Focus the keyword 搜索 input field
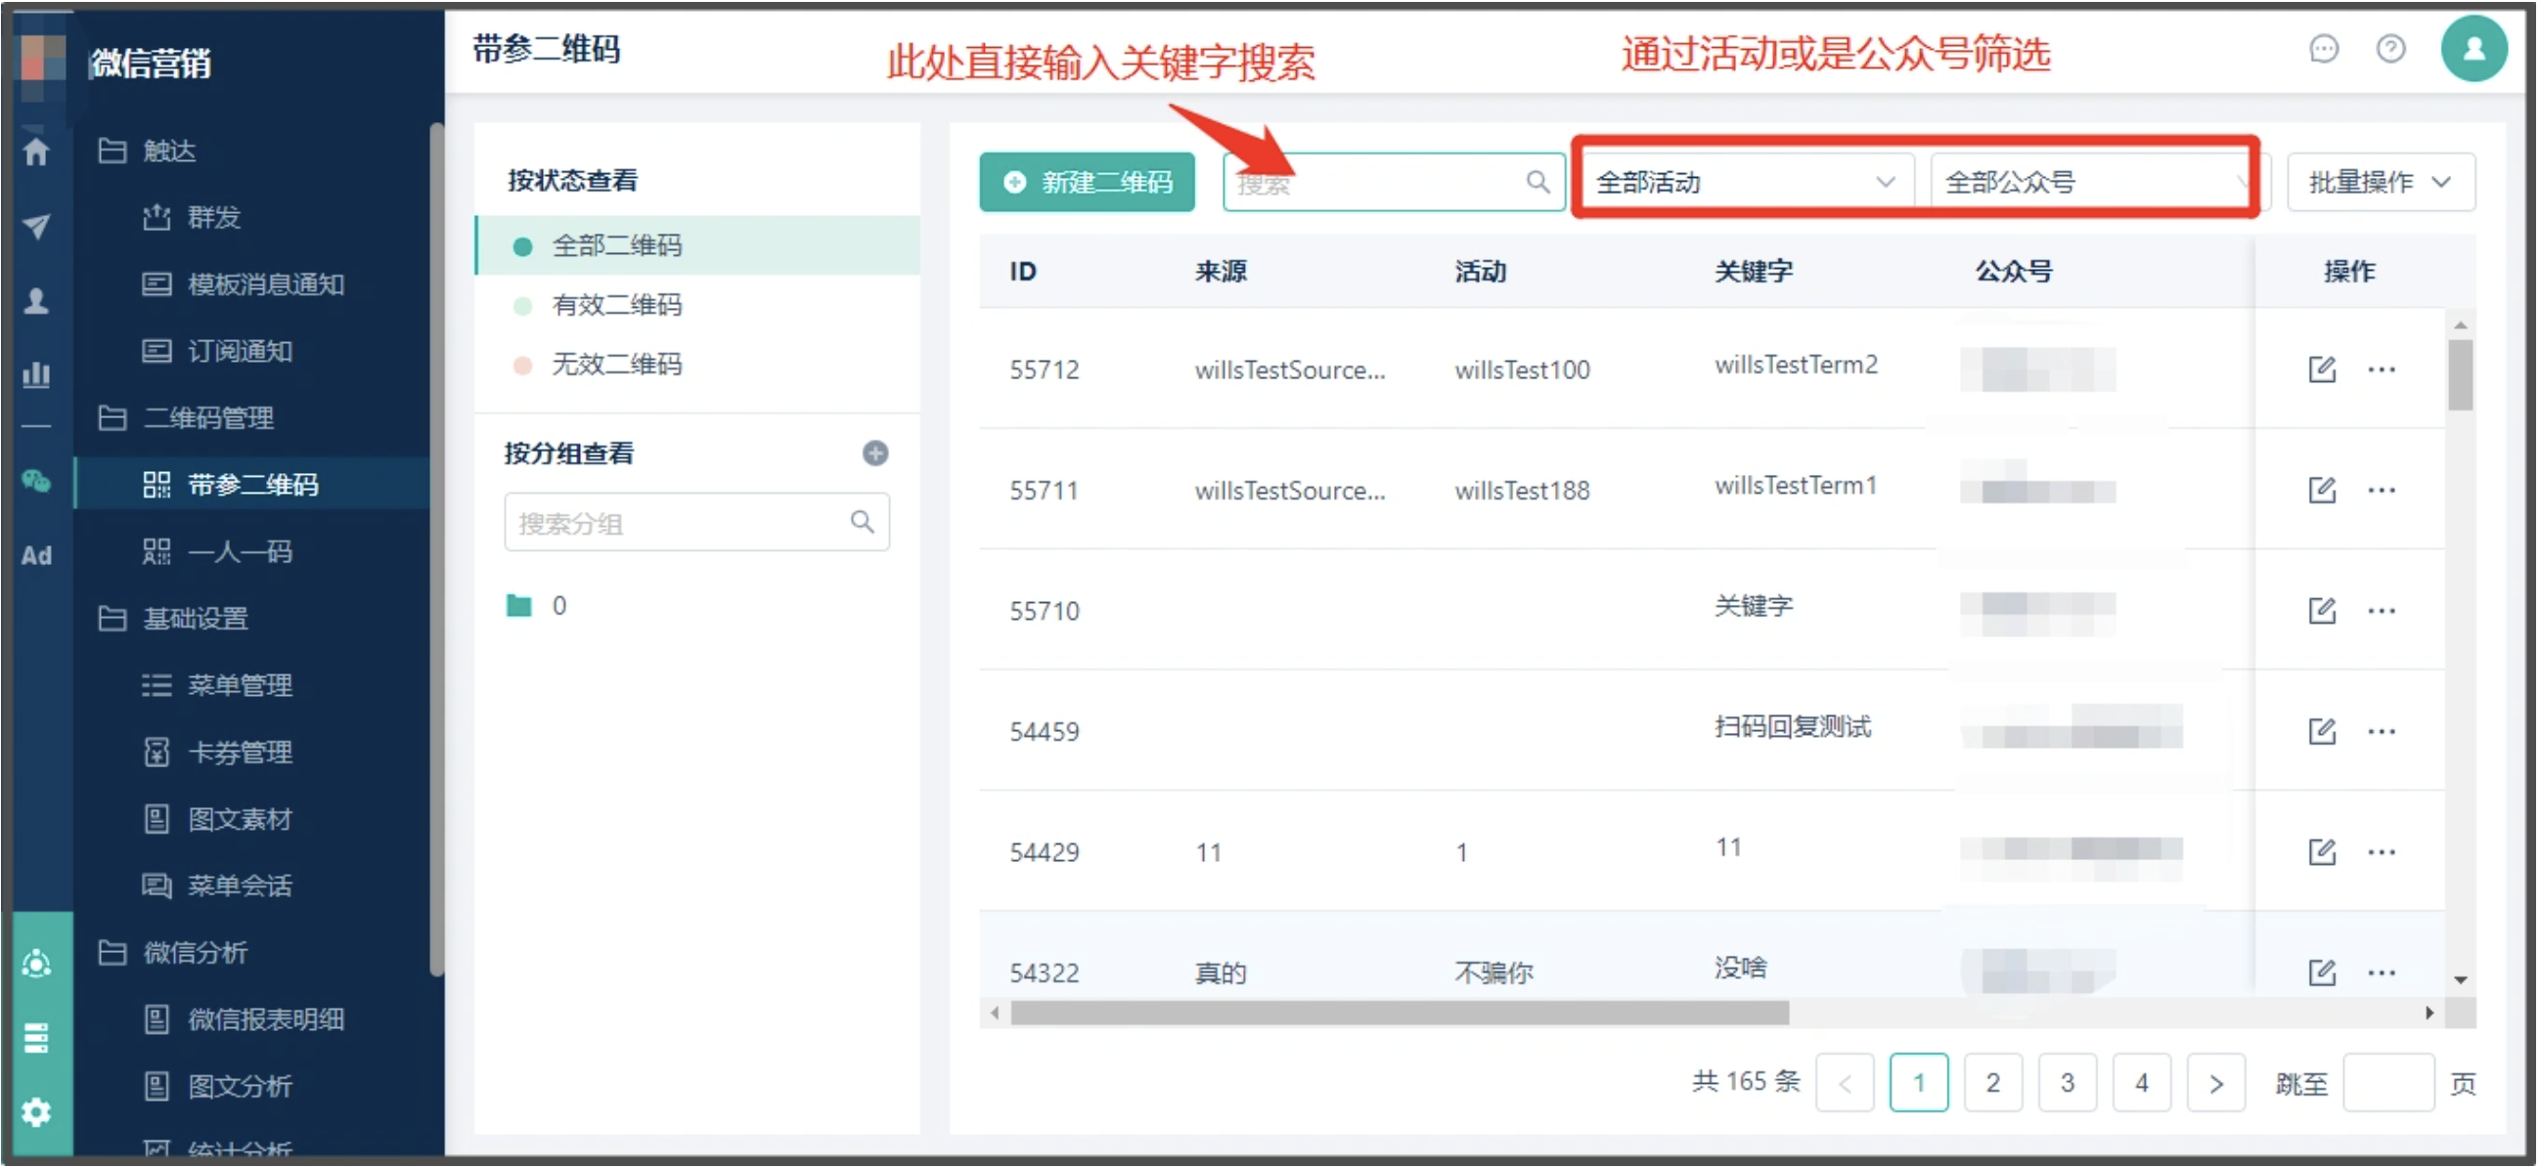 click(x=1394, y=182)
